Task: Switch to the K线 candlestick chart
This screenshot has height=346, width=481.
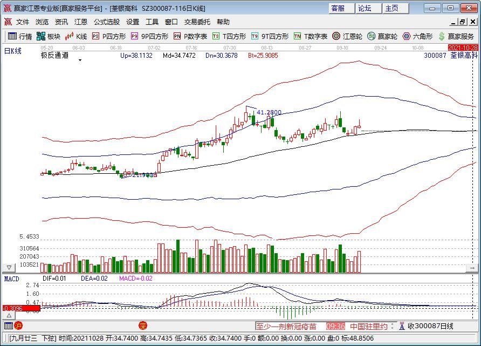Action: point(76,36)
